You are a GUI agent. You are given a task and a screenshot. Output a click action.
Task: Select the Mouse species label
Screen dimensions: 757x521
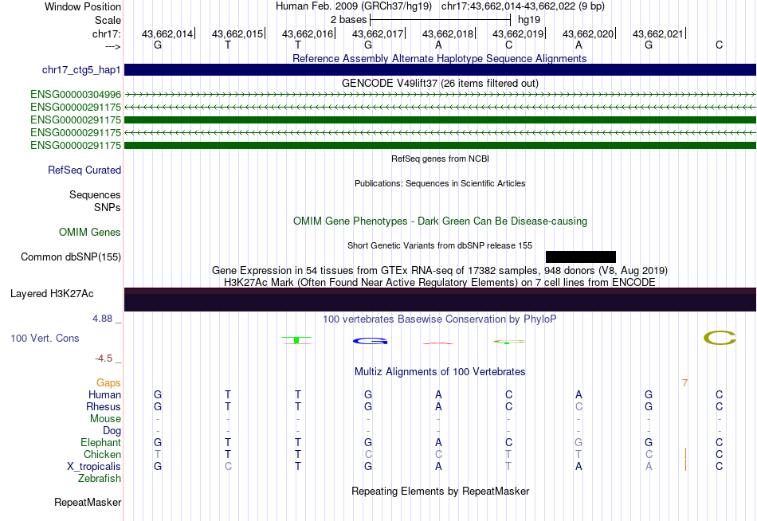pyautogui.click(x=105, y=419)
